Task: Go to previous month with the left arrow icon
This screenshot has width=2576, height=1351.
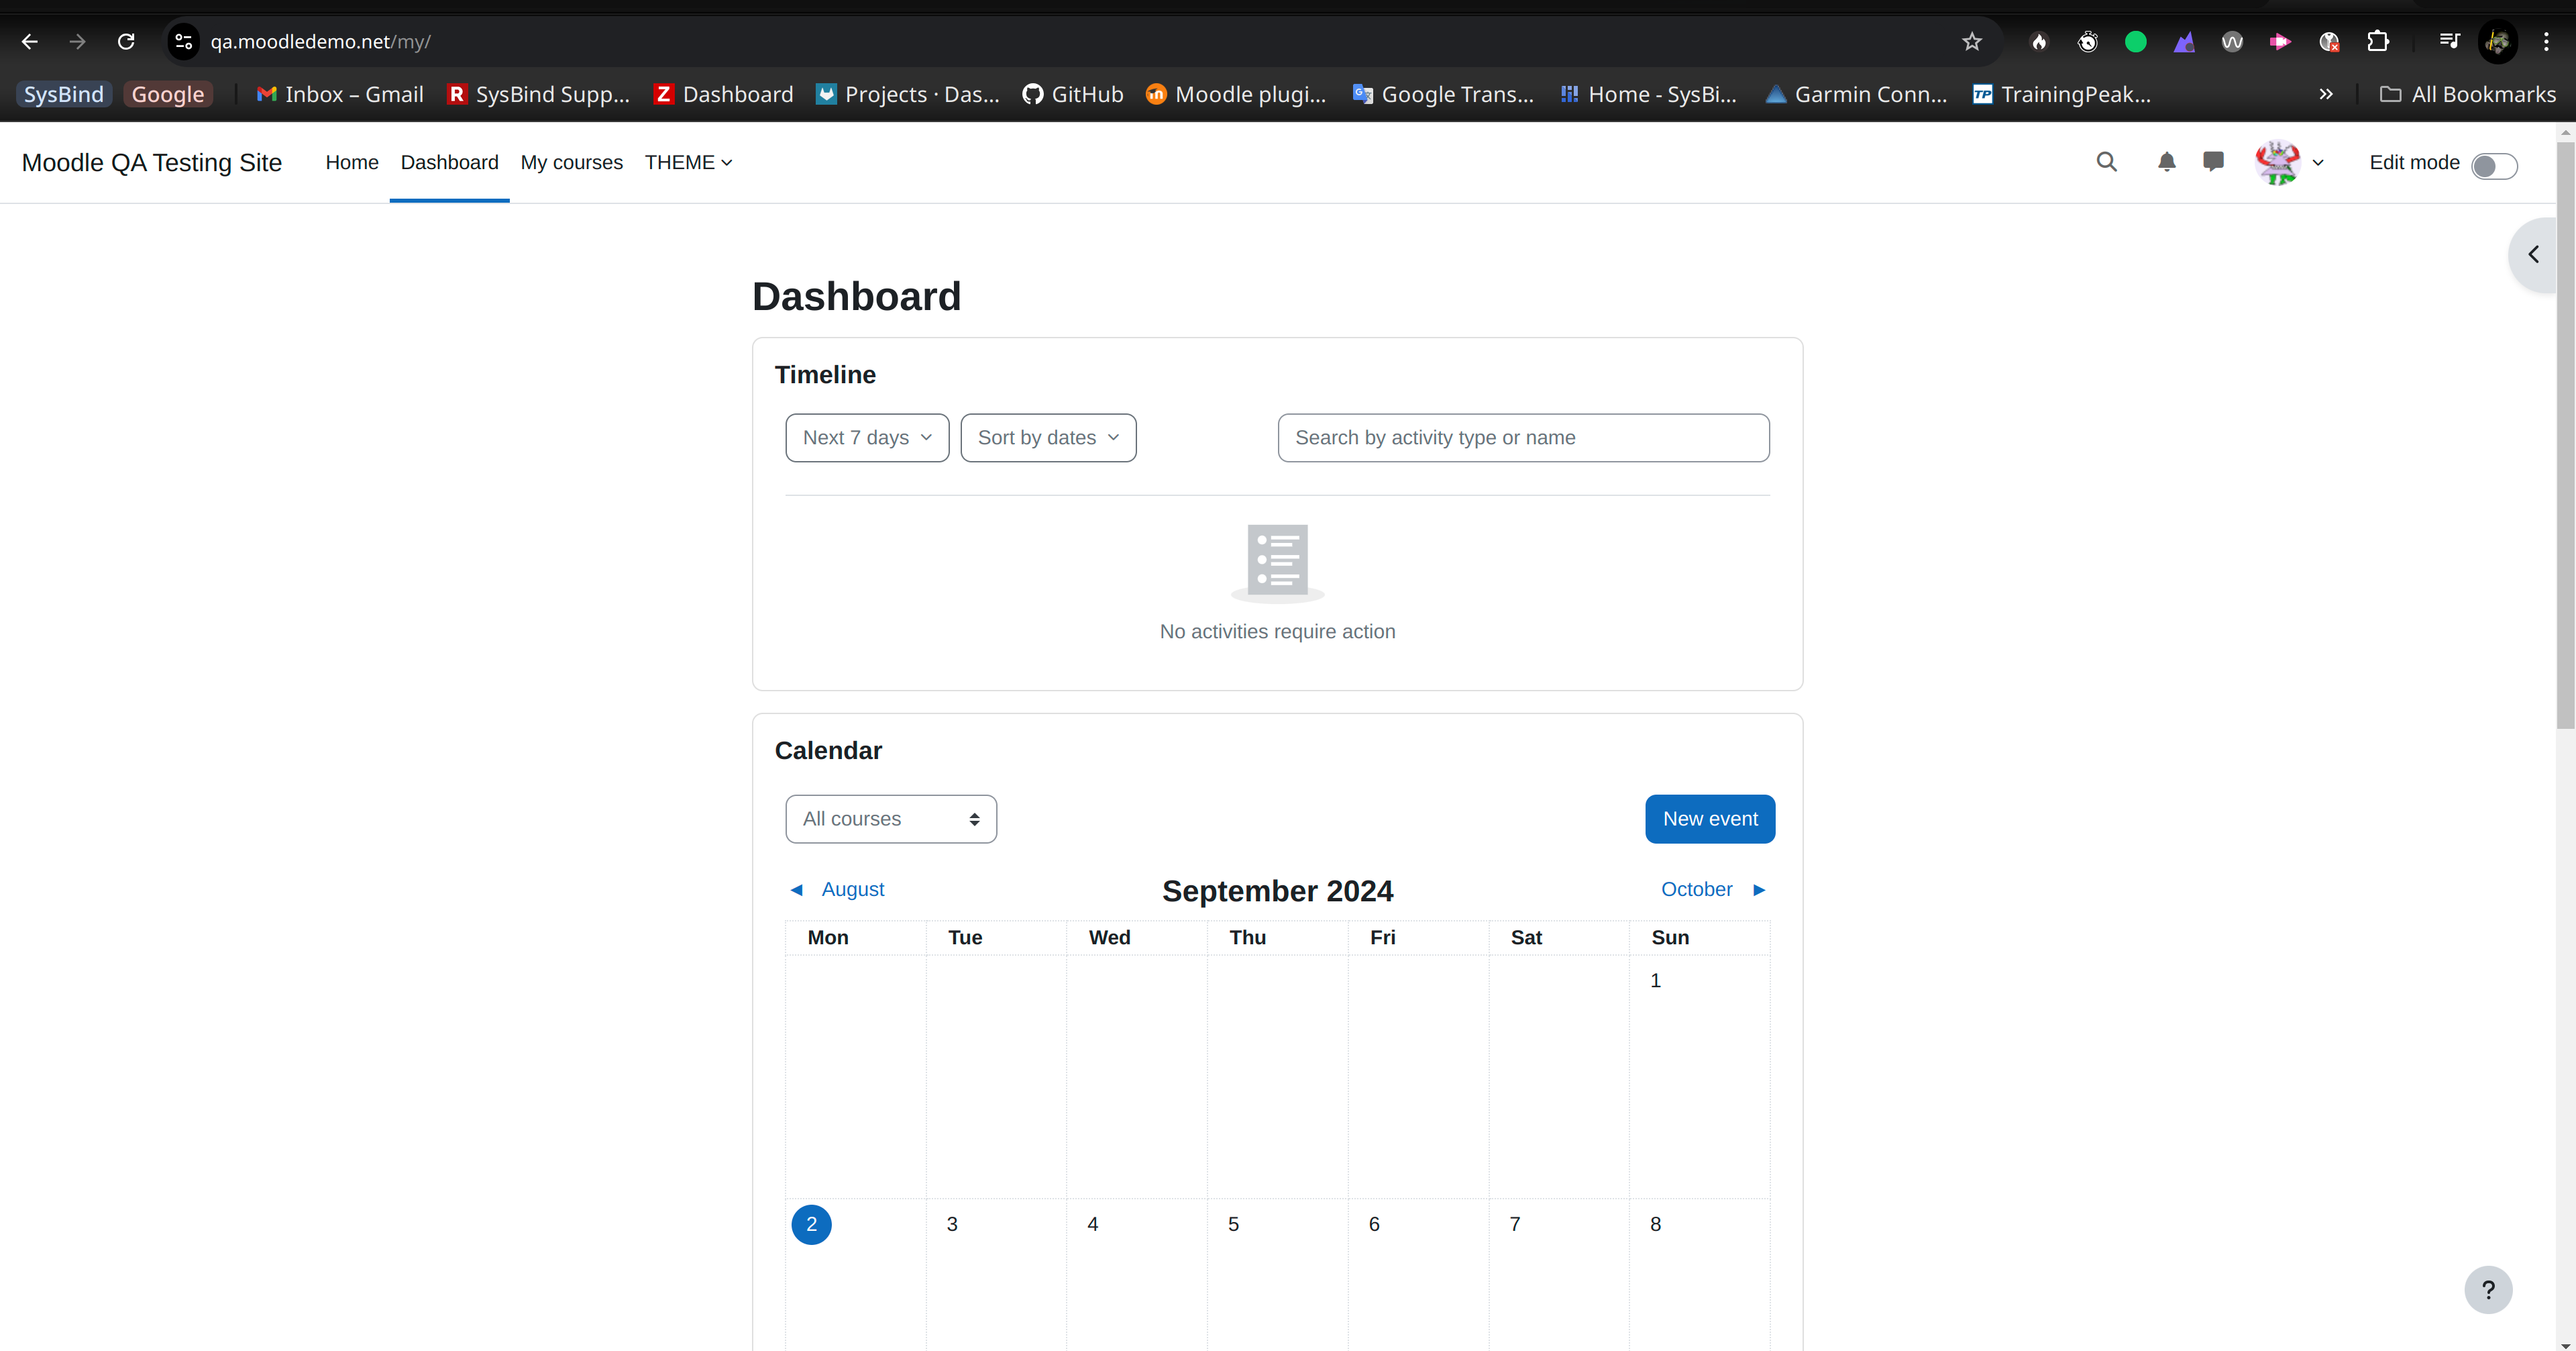Action: tap(796, 890)
